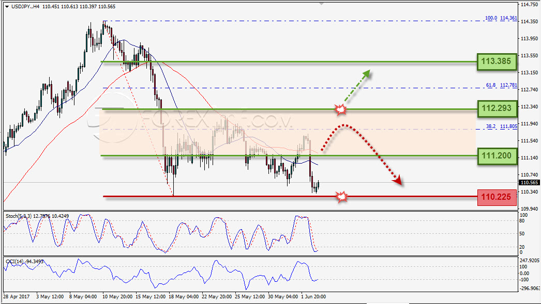Click the 80 level on Stochastic scale

[522, 221]
